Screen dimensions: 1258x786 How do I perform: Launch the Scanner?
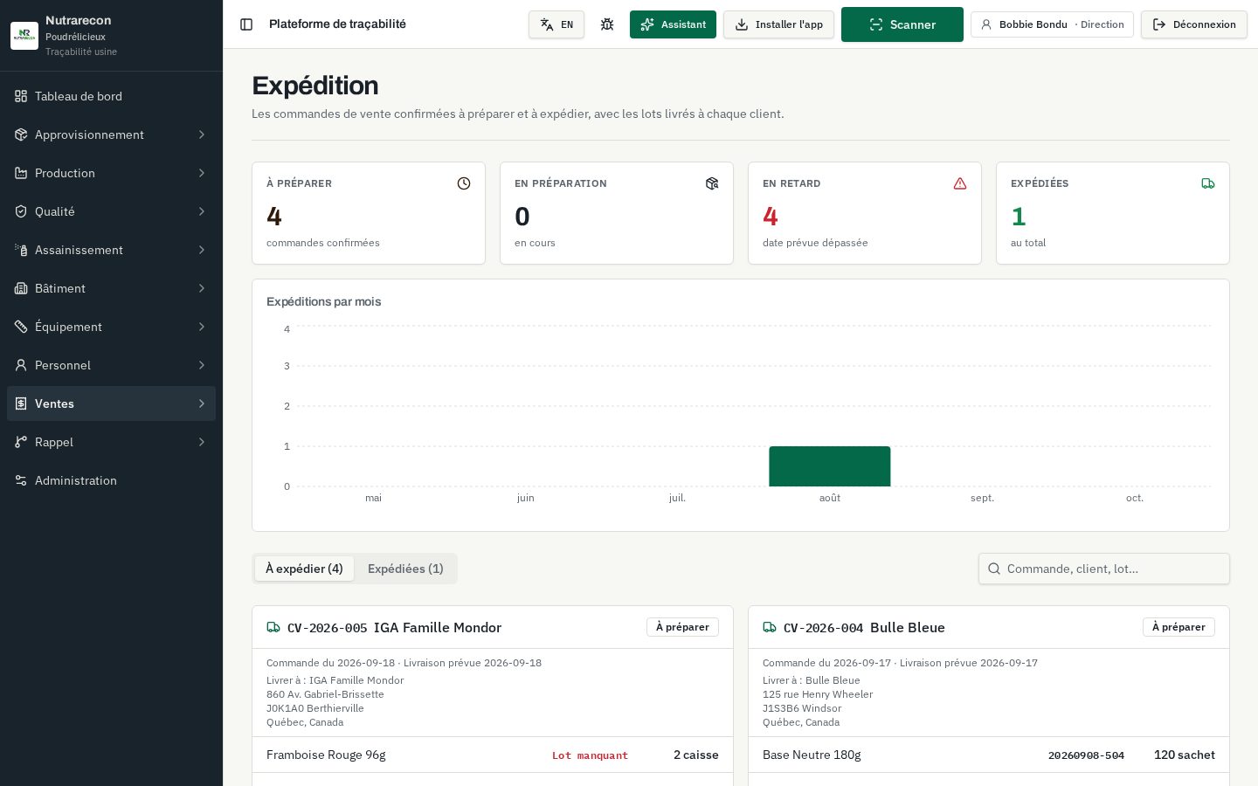[902, 24]
